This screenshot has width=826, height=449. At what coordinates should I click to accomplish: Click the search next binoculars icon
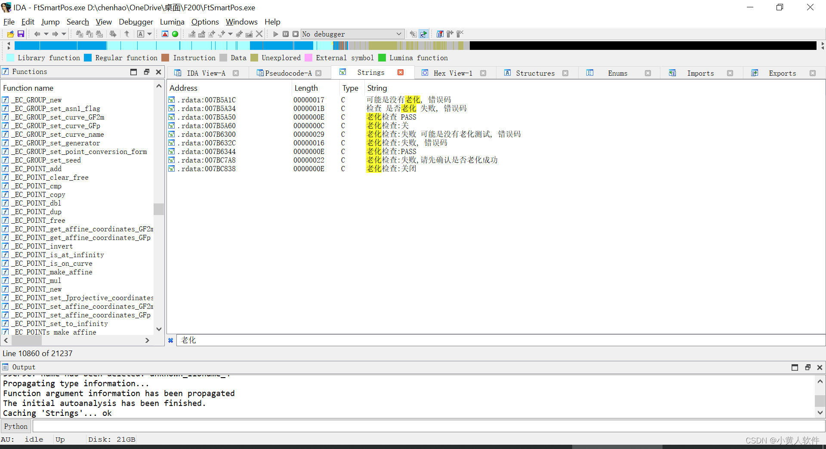(x=113, y=34)
